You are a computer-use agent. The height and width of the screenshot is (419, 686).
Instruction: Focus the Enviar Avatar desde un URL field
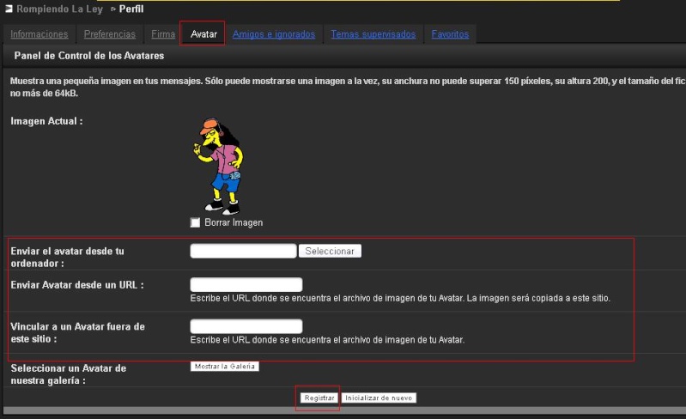246,284
